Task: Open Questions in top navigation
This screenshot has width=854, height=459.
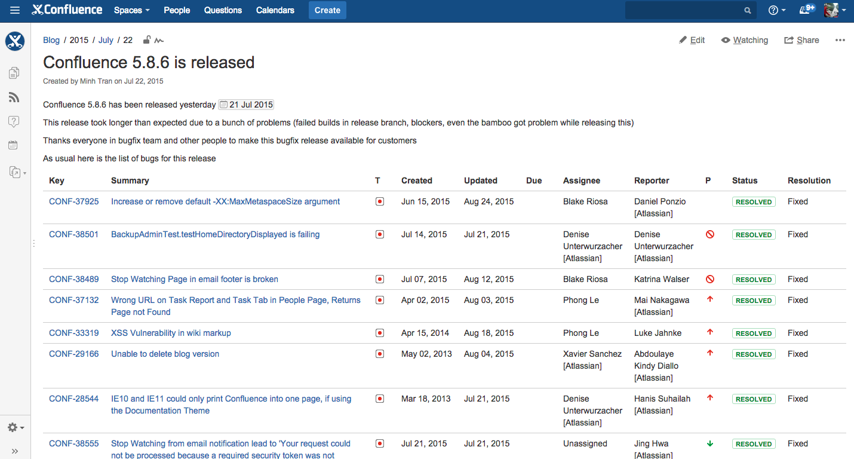Action: point(223,10)
